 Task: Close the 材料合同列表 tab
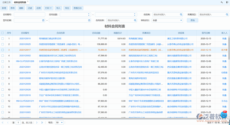[x=28, y=2]
